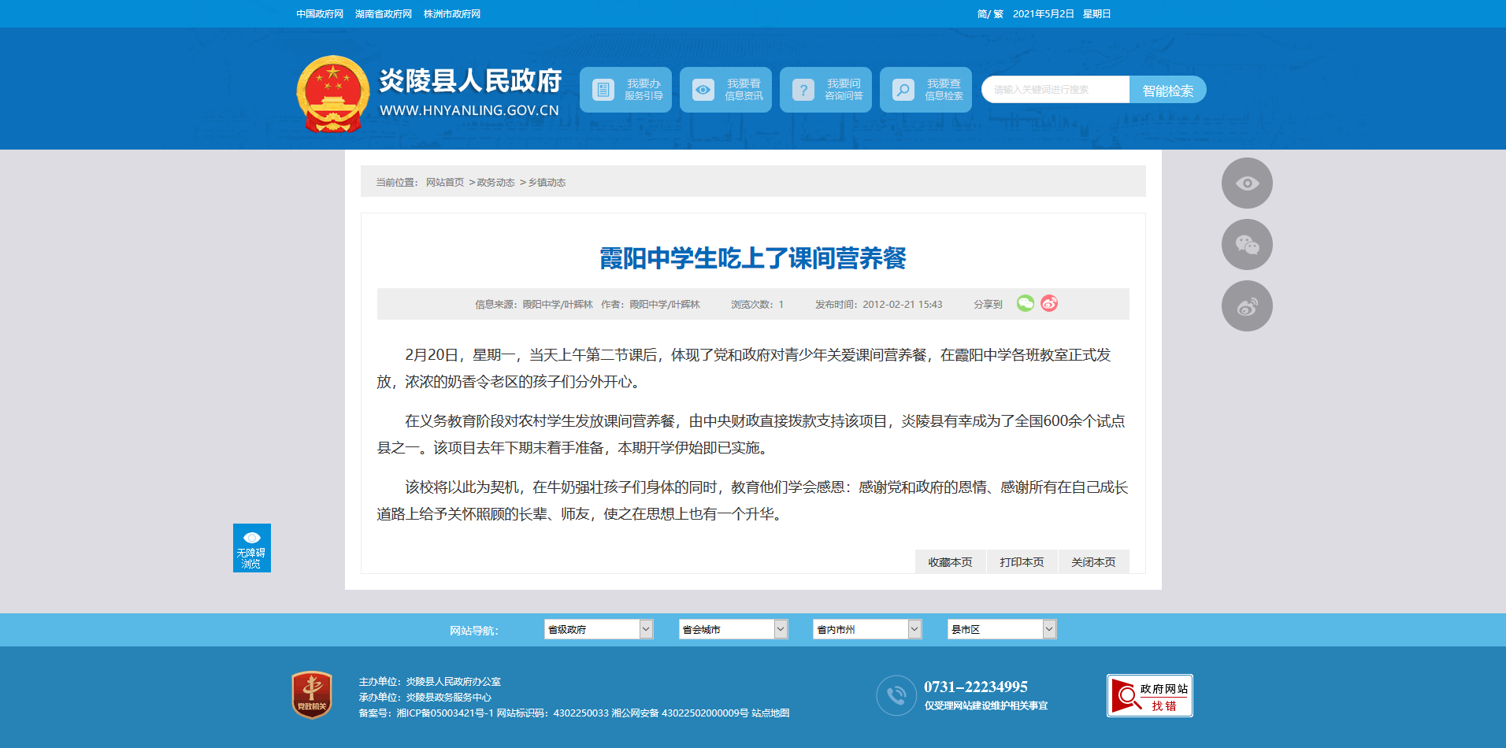Click the keyword search input field
The image size is (1506, 748).
tap(1055, 90)
